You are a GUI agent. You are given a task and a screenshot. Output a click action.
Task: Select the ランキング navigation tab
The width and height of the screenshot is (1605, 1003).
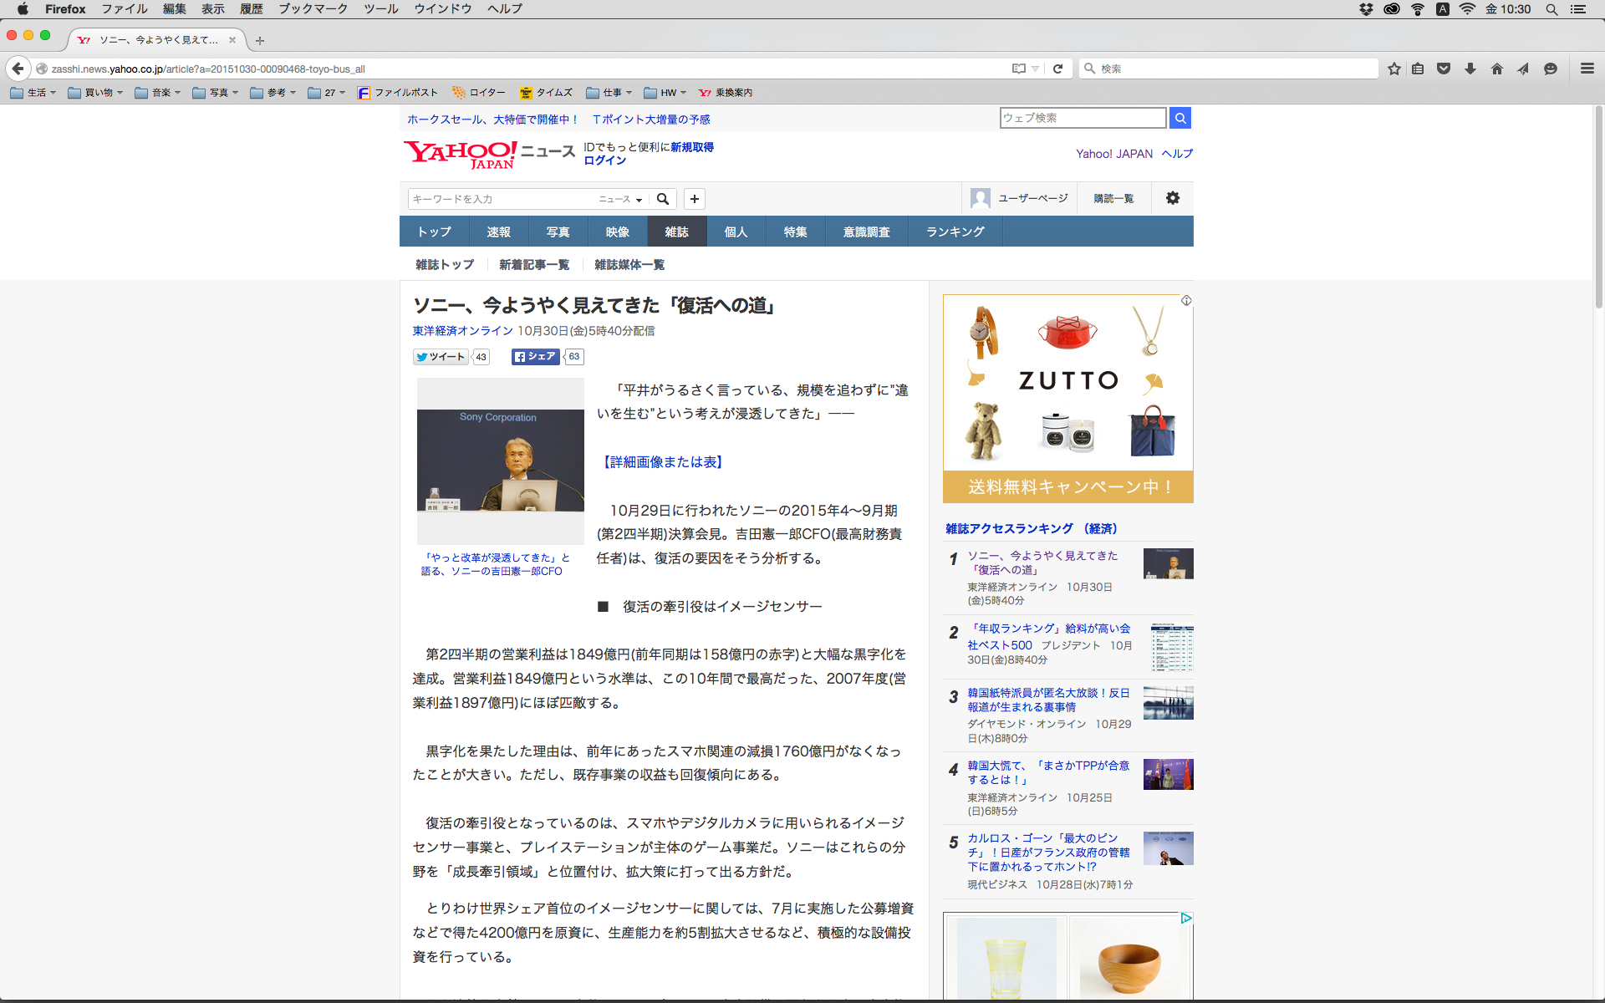(x=955, y=232)
